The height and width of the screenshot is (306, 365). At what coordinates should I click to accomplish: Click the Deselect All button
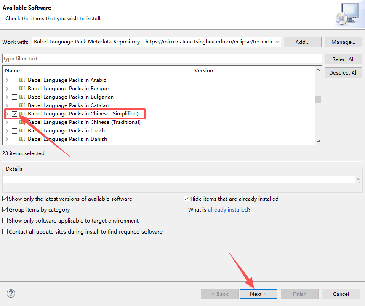point(343,73)
